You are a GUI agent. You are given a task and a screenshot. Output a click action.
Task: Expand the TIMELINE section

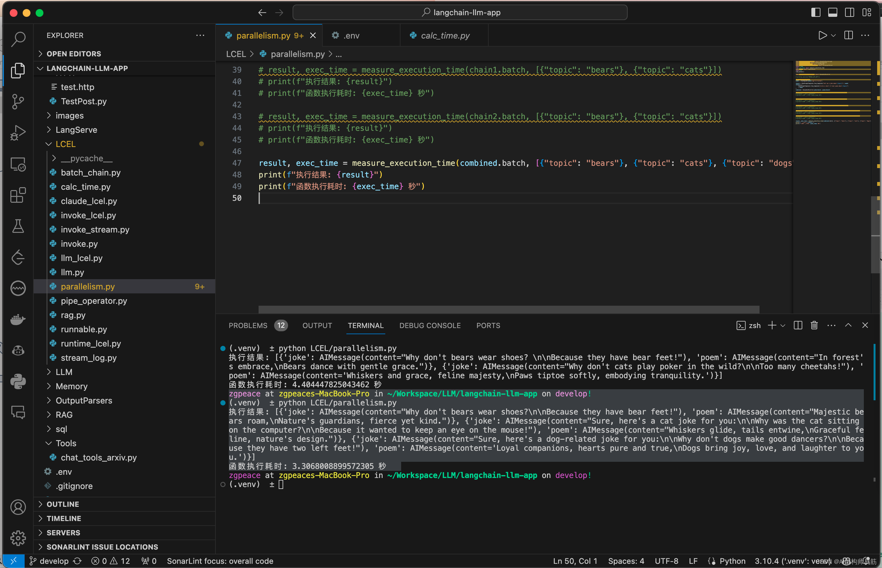[124, 518]
